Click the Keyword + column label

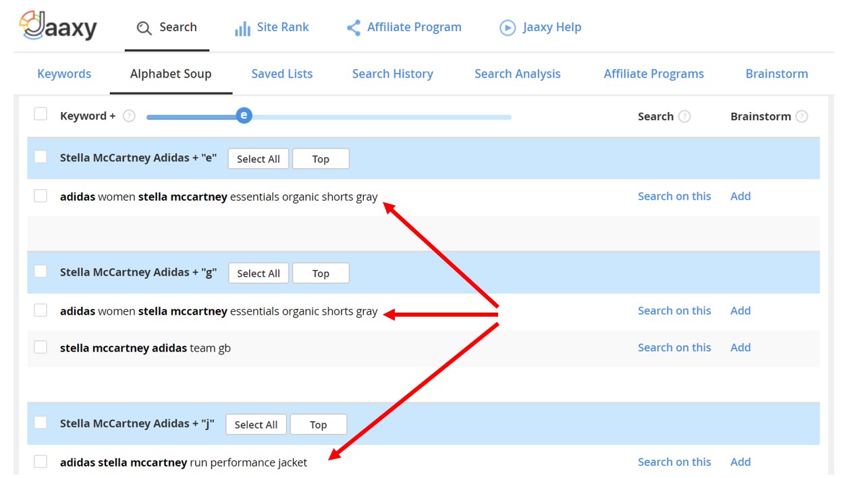coord(88,116)
